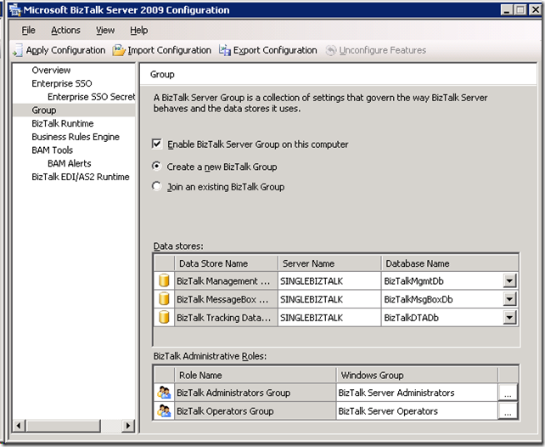
Task: Open the File menu
Action: [x=28, y=31]
